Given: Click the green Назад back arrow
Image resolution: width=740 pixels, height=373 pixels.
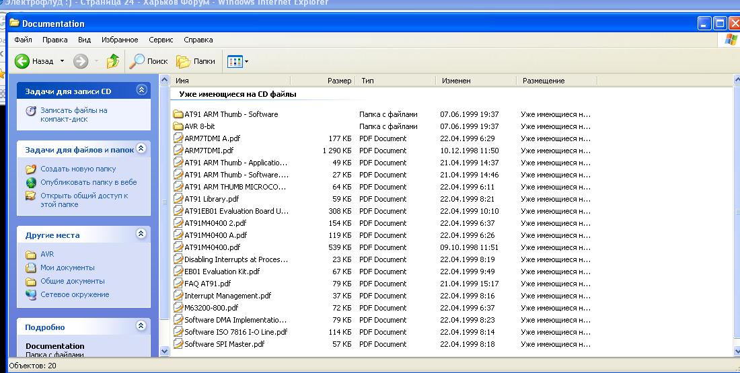Looking at the screenshot, I should 22,61.
